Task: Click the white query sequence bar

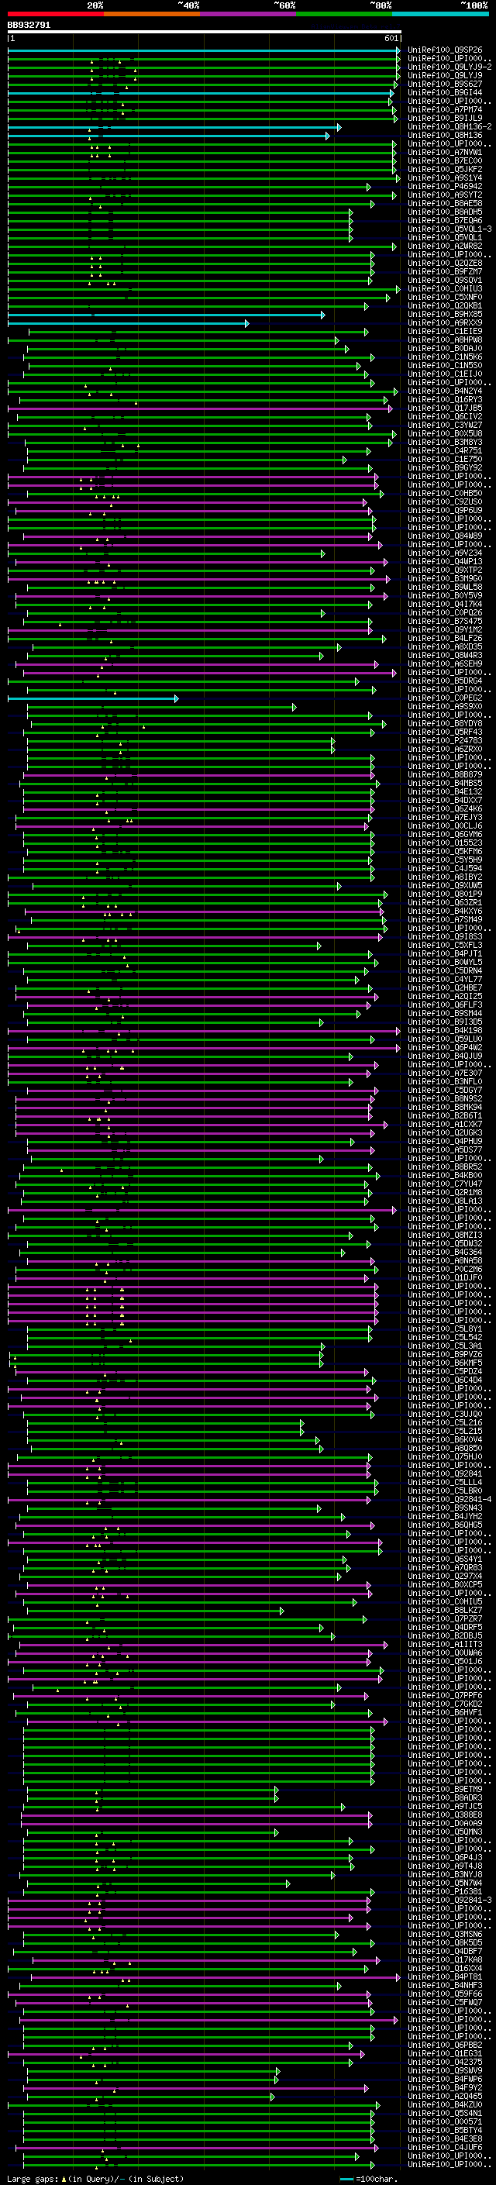Action: (x=205, y=33)
